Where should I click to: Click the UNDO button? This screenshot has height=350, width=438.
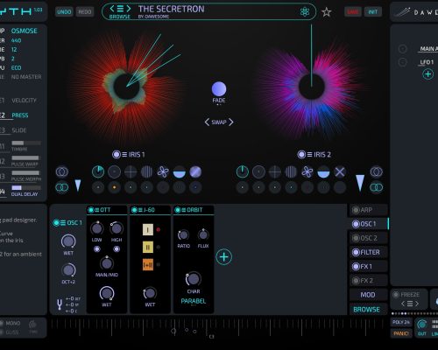click(x=64, y=12)
